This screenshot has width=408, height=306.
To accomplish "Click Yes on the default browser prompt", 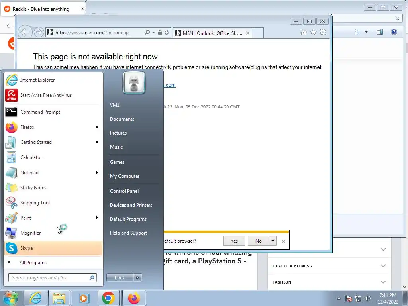I will coord(234,241).
